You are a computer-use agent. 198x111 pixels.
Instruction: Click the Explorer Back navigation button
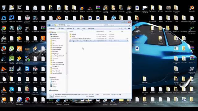(49, 25)
